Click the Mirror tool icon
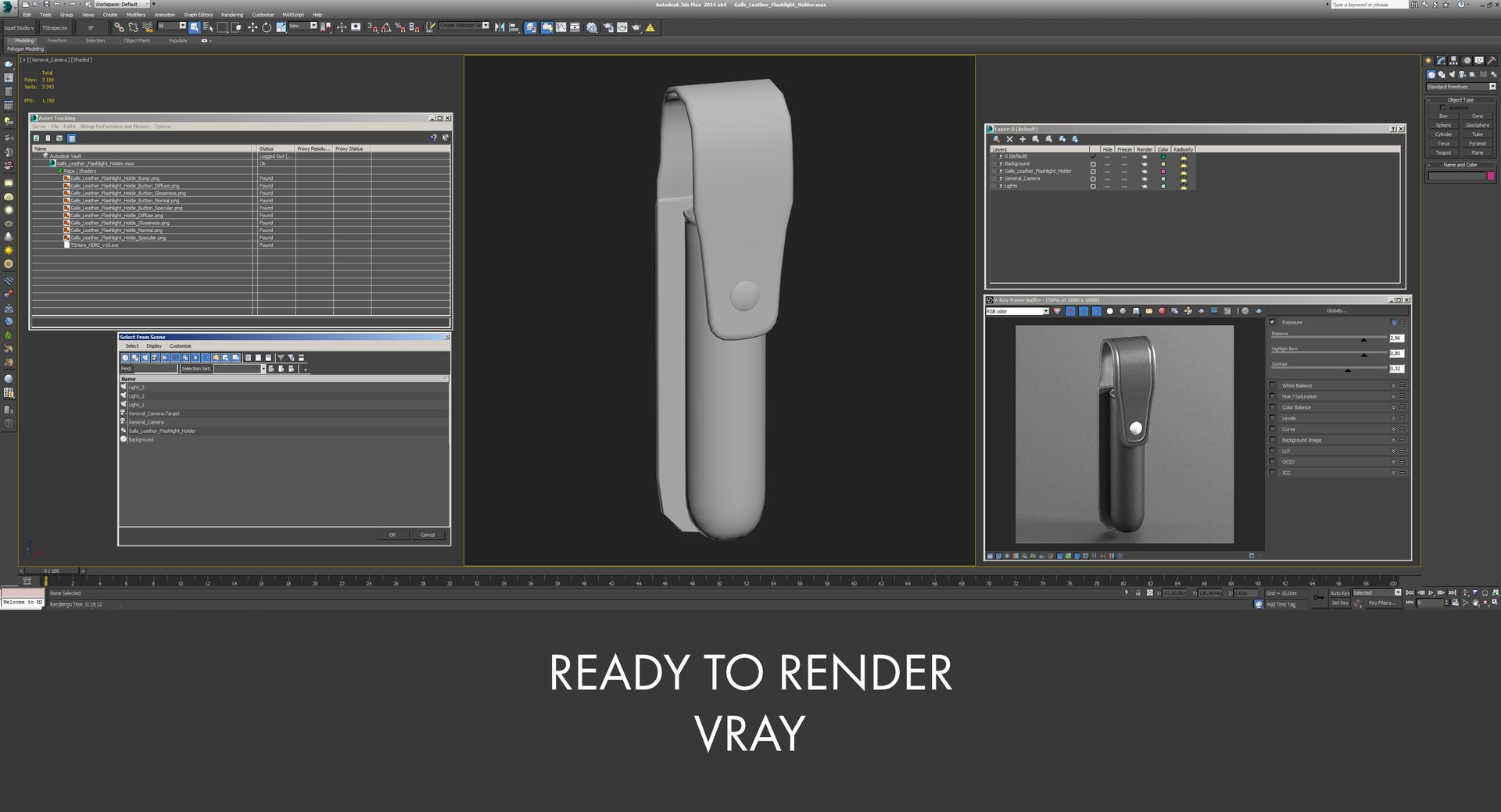Viewport: 1501px width, 812px height. point(500,27)
